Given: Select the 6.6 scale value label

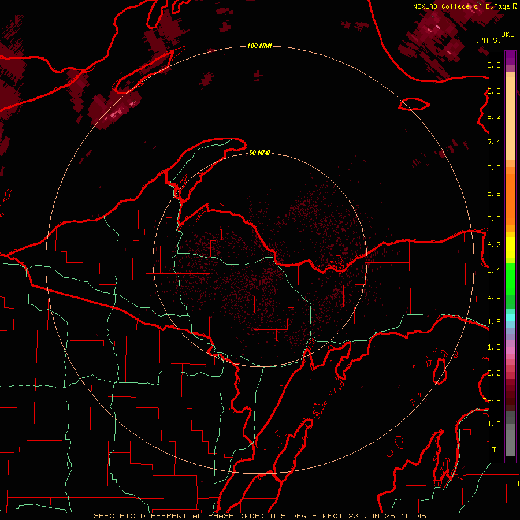Looking at the screenshot, I should click(x=494, y=168).
